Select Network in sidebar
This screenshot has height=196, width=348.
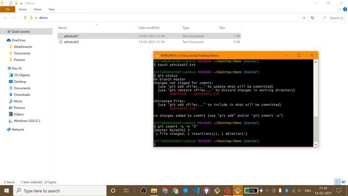coord(18,130)
